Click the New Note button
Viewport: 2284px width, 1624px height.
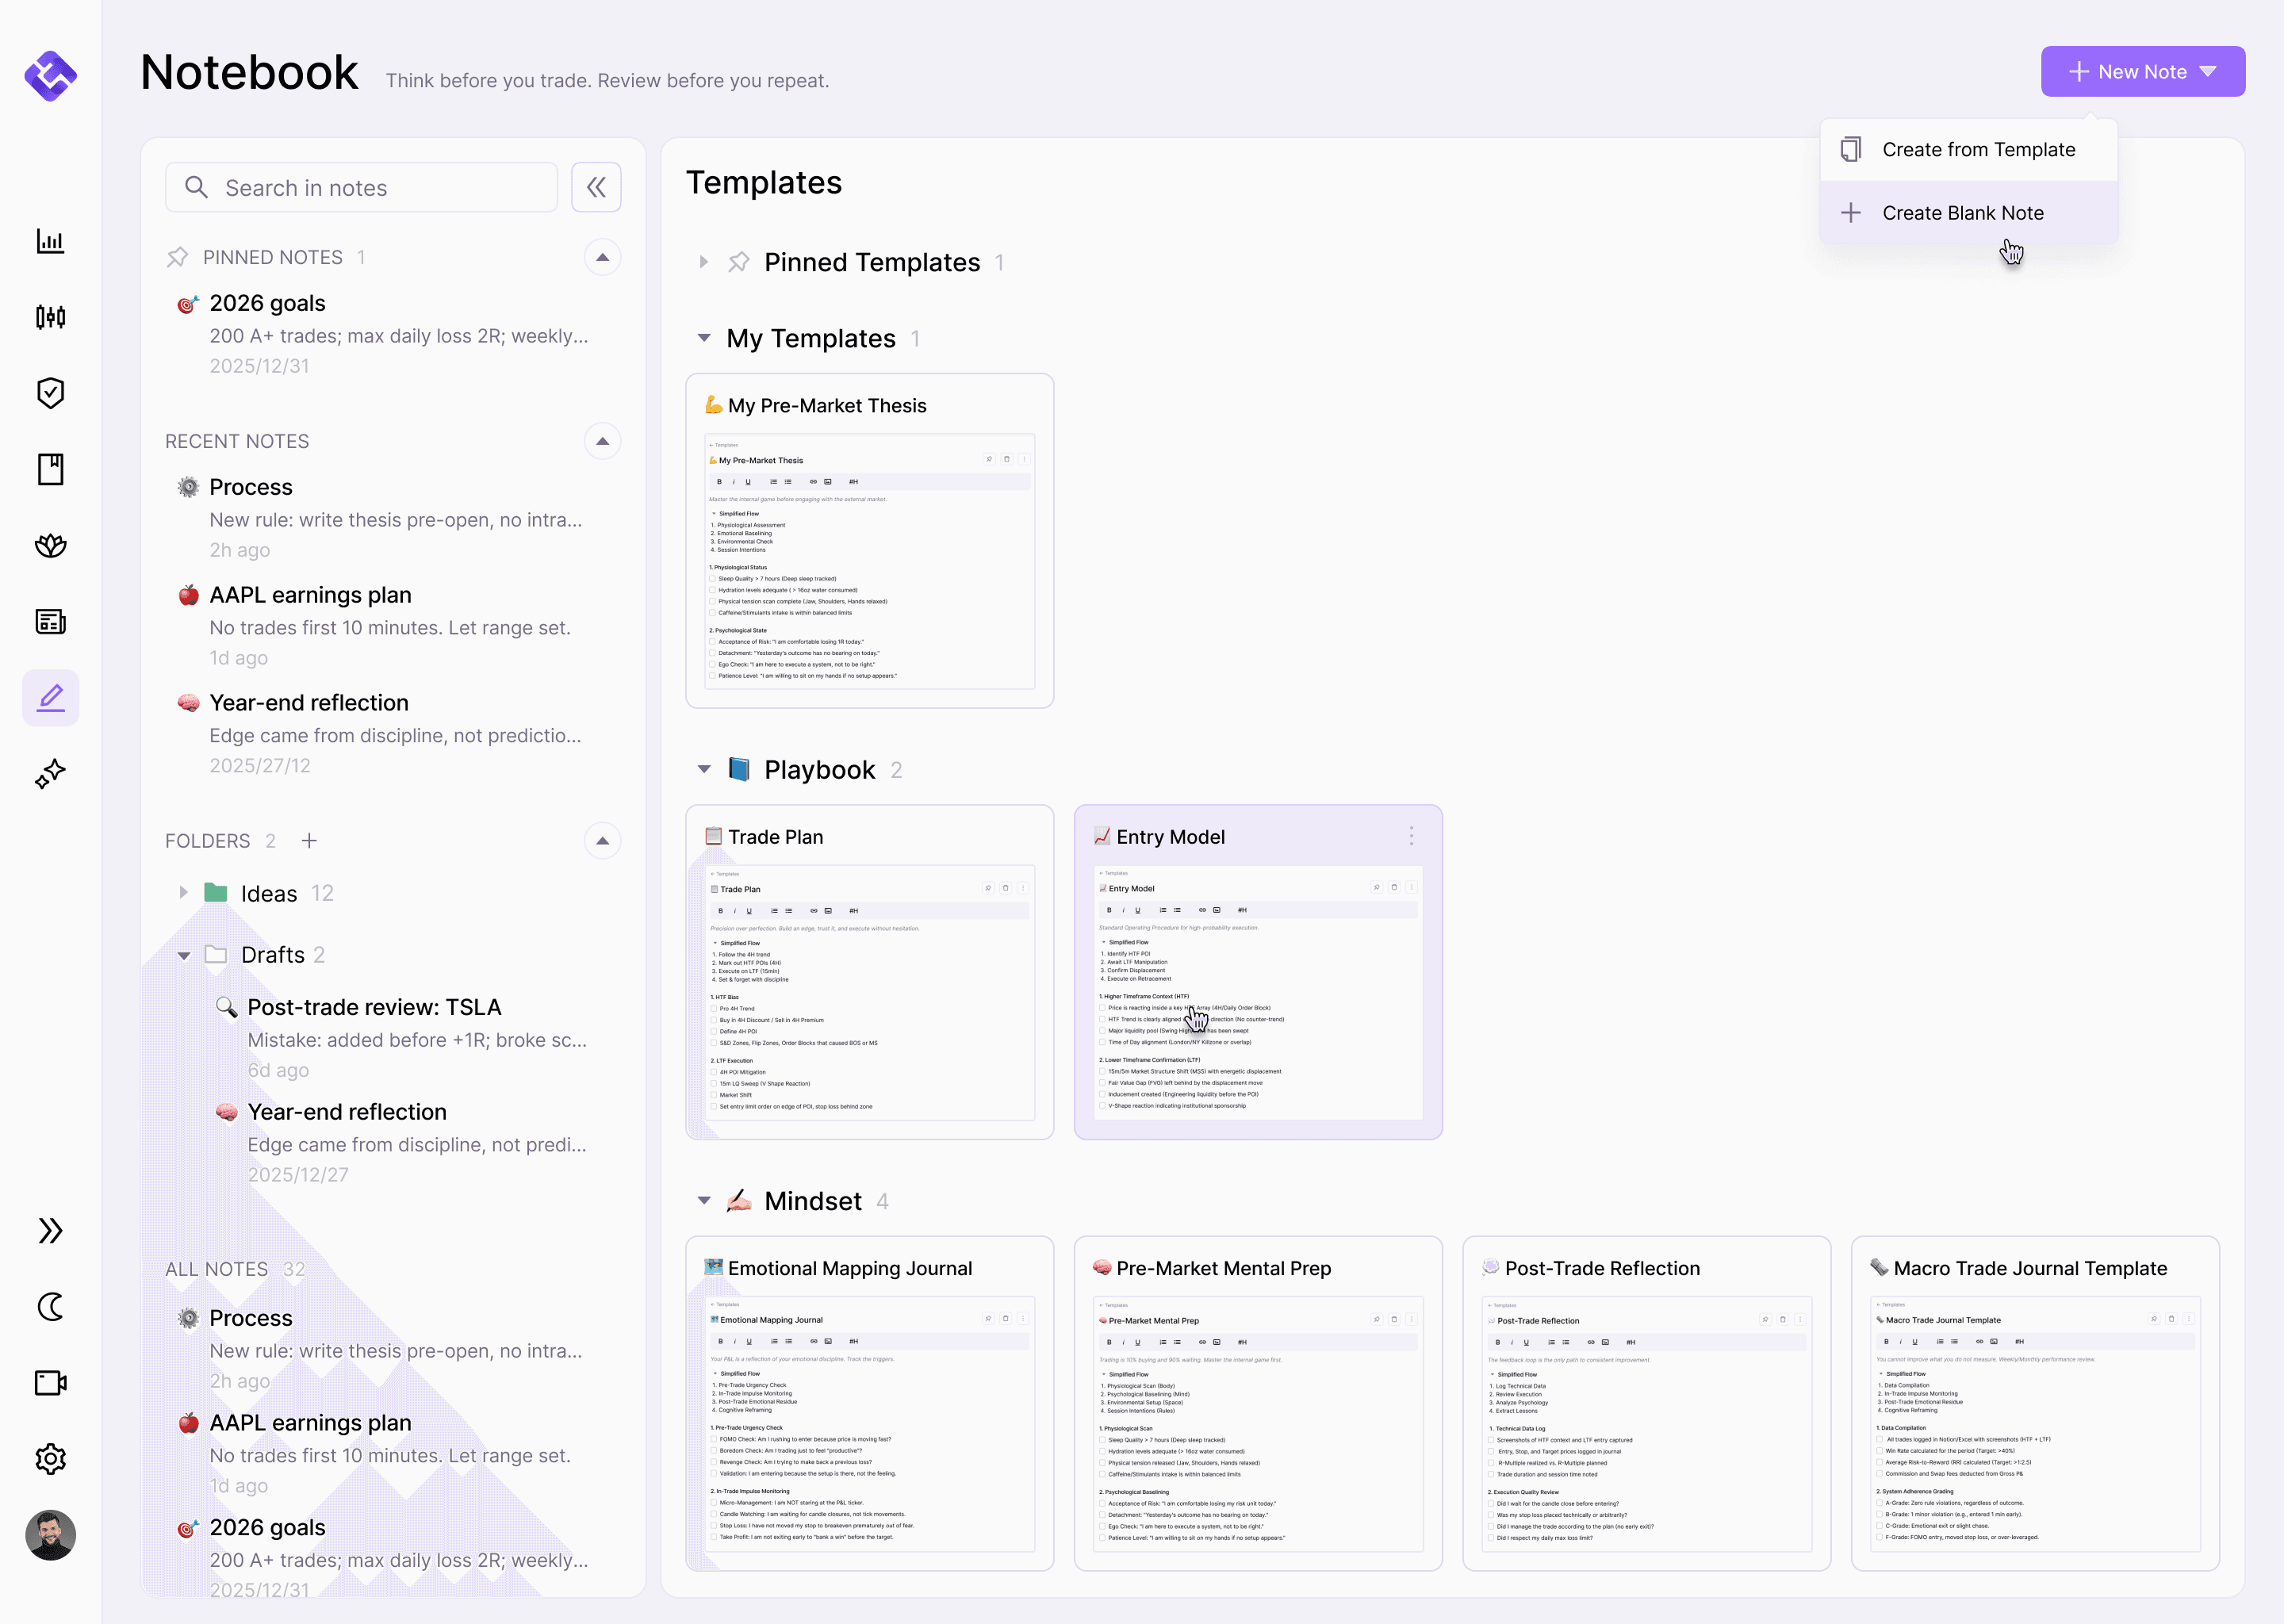pyautogui.click(x=2142, y=72)
